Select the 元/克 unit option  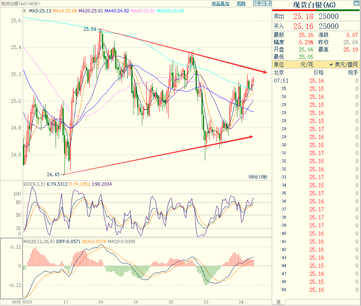click(307, 64)
